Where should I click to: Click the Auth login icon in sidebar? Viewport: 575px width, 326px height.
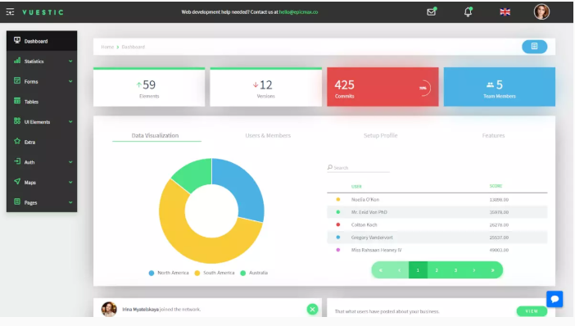(17, 161)
